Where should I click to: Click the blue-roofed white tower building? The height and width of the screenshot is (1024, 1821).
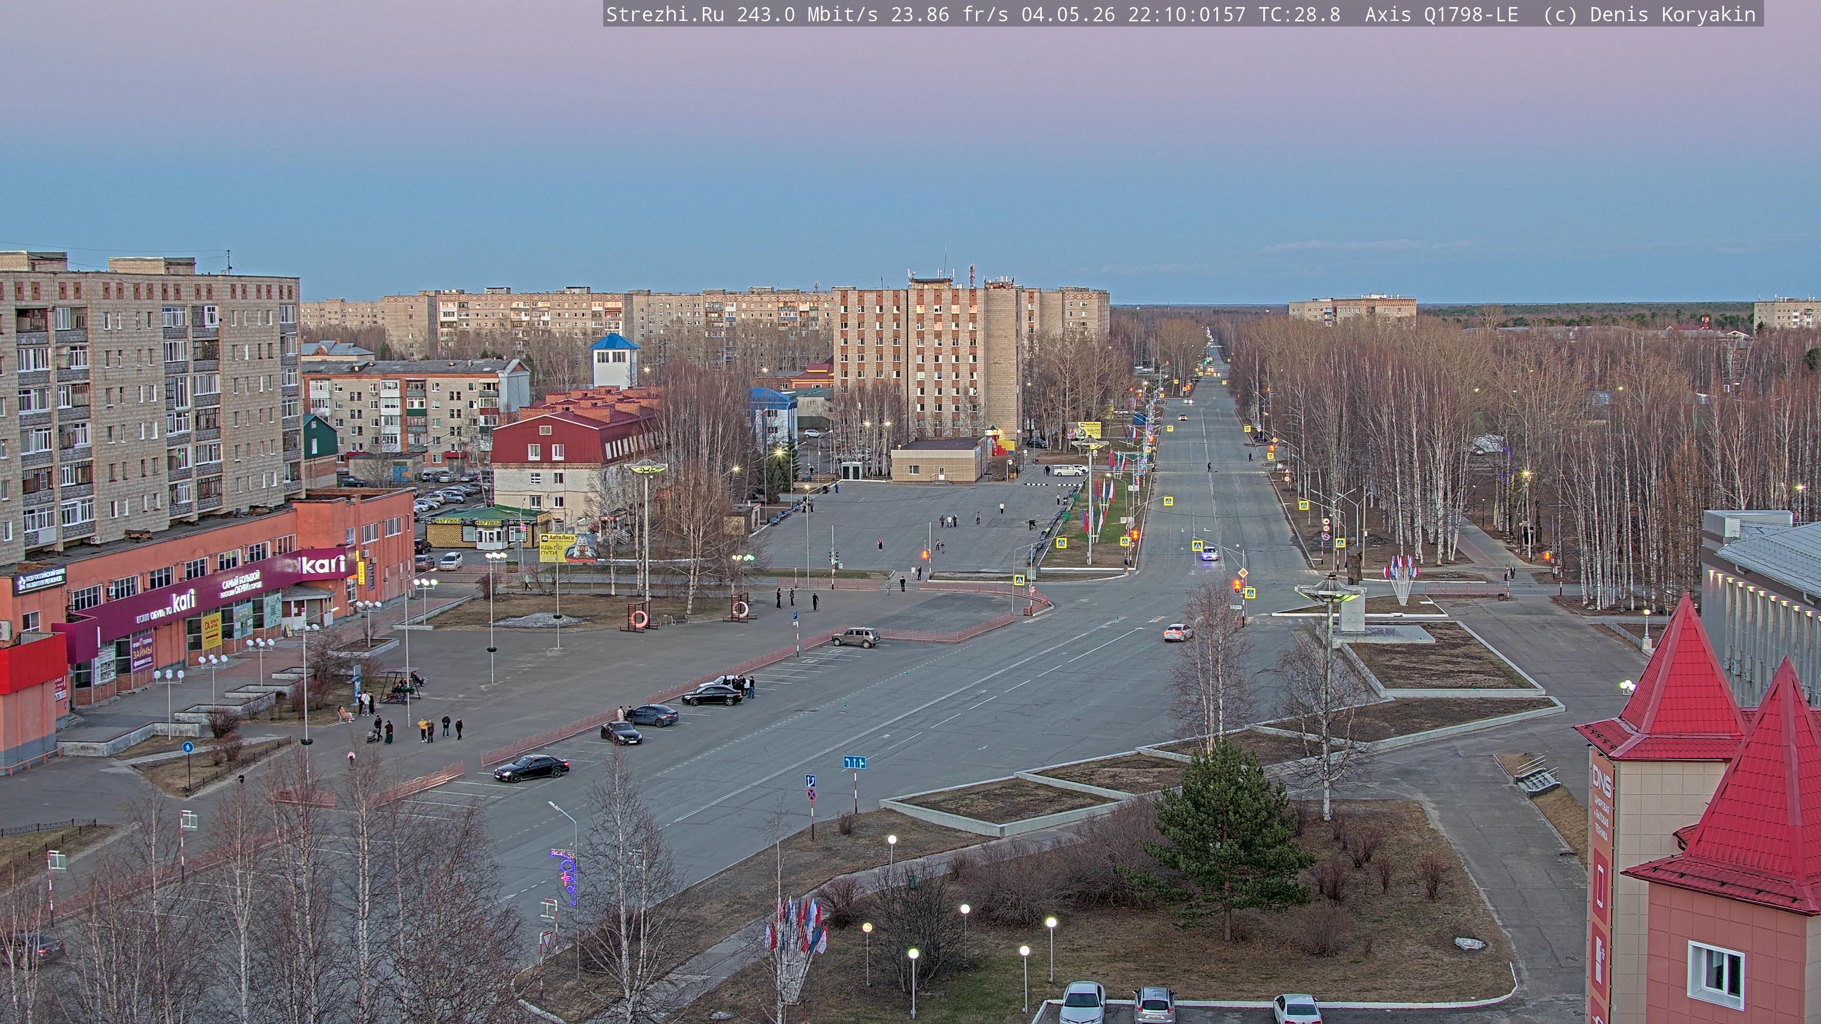click(614, 360)
